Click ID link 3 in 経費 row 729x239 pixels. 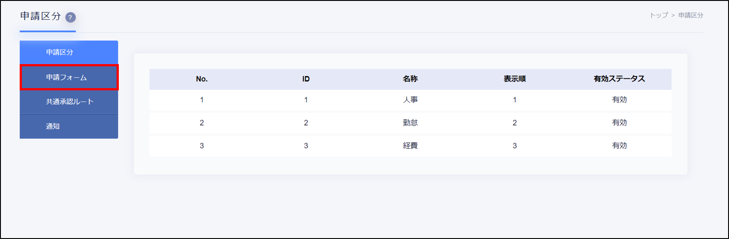pos(306,146)
